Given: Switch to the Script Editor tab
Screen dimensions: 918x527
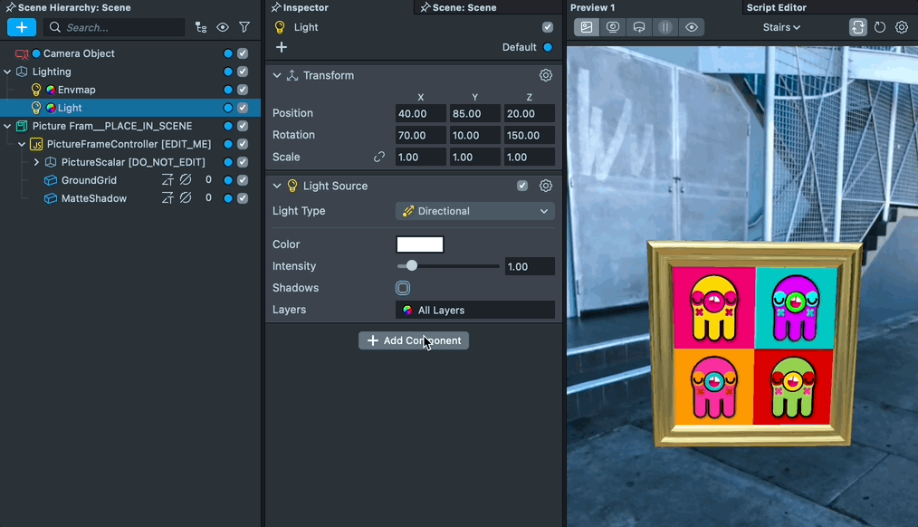Looking at the screenshot, I should [x=776, y=7].
